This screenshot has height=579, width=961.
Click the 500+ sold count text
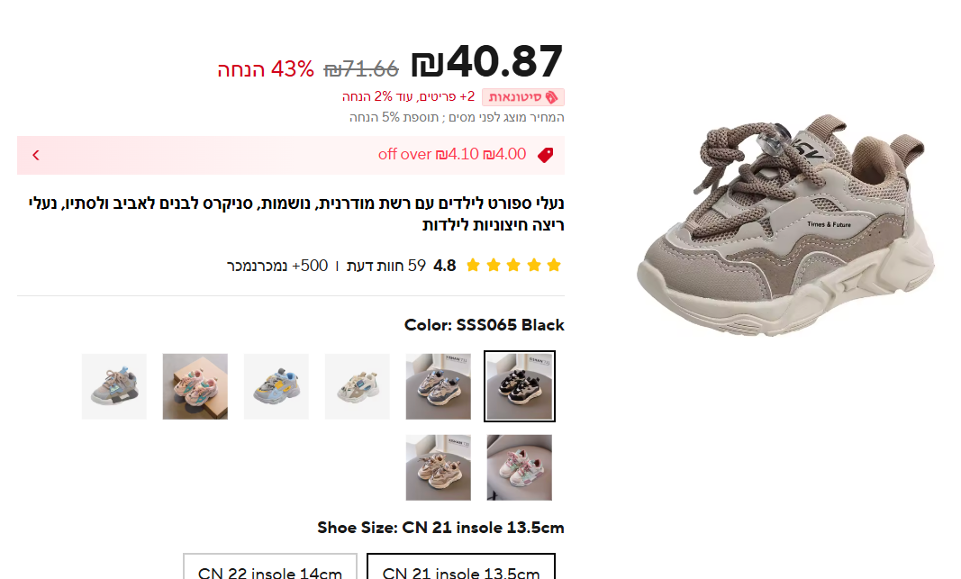click(x=277, y=266)
